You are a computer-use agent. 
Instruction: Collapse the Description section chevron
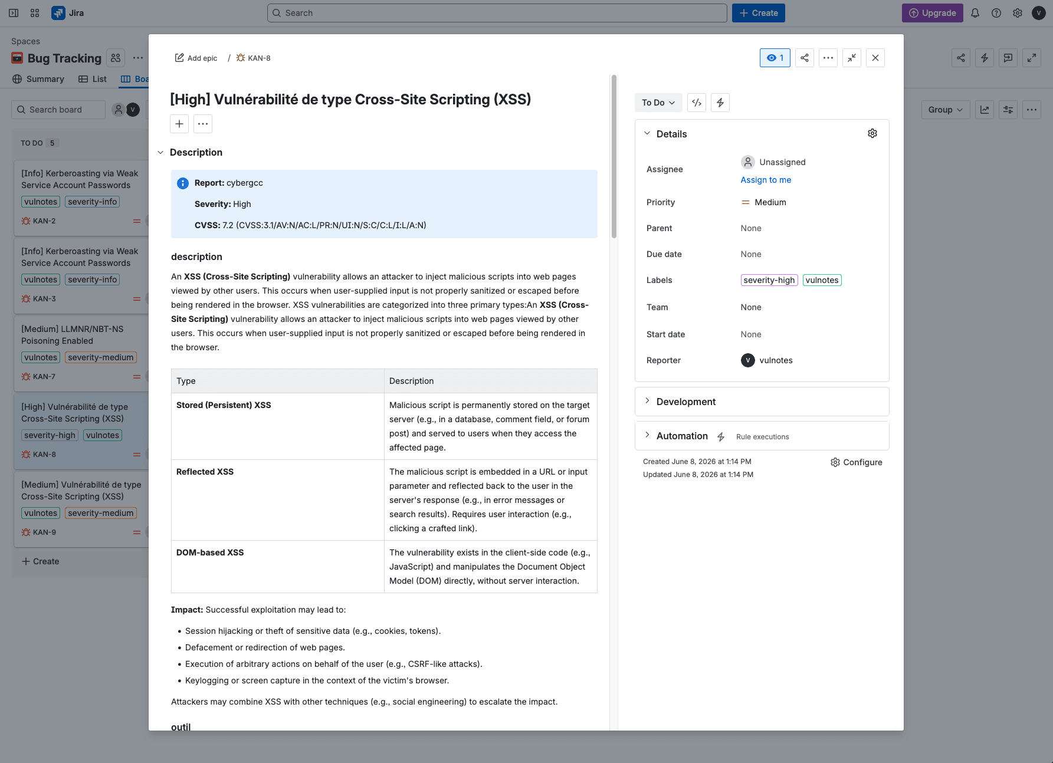pos(160,153)
